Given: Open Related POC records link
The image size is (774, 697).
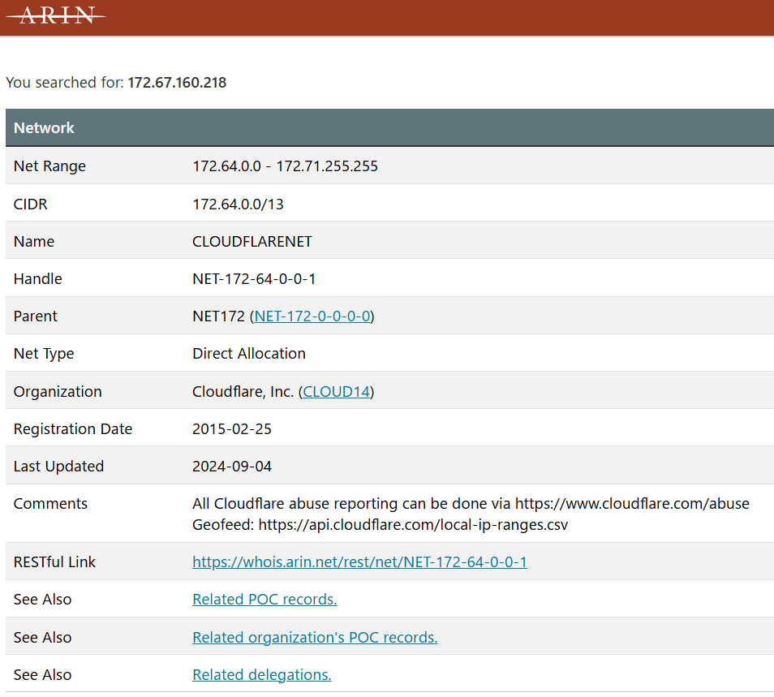Looking at the screenshot, I should pos(264,600).
